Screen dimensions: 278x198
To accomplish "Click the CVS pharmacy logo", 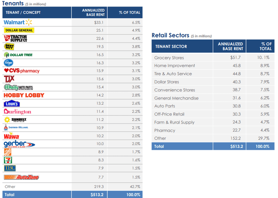I will [x=22, y=71].
